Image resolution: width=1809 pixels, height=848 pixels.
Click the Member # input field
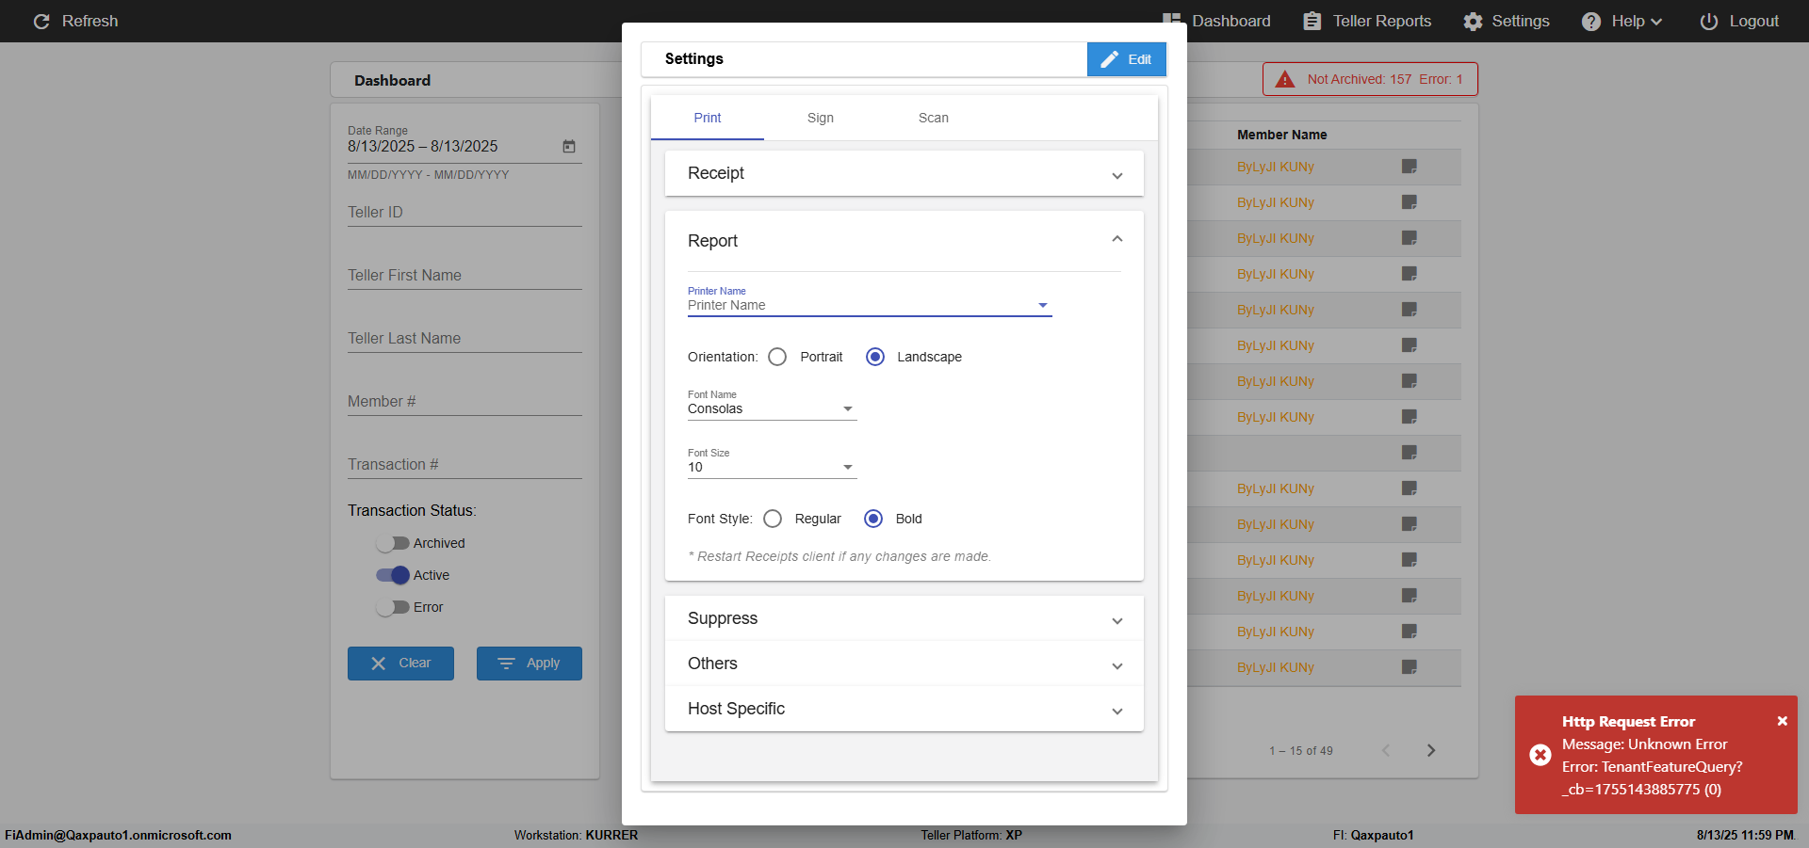pyautogui.click(x=464, y=401)
